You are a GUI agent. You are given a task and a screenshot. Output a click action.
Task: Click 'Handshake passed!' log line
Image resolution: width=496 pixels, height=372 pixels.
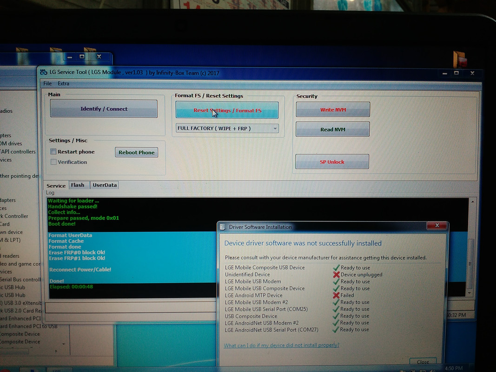tap(73, 206)
